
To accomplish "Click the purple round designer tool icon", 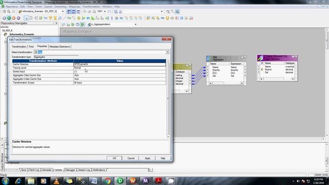I will (19, 18).
